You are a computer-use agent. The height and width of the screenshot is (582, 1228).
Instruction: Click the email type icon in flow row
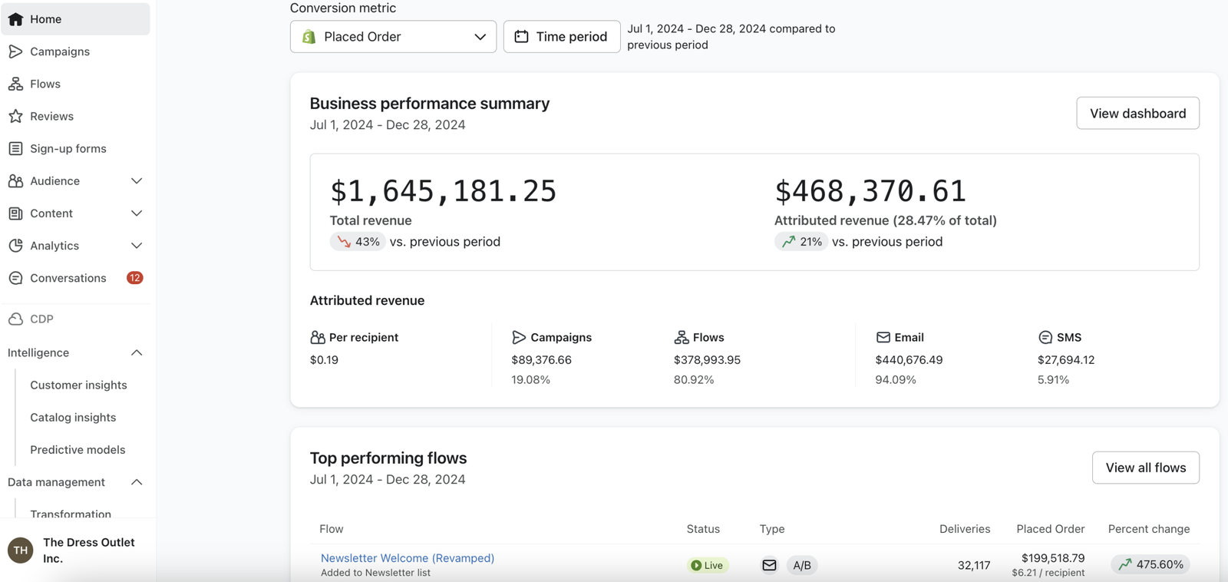coord(769,565)
